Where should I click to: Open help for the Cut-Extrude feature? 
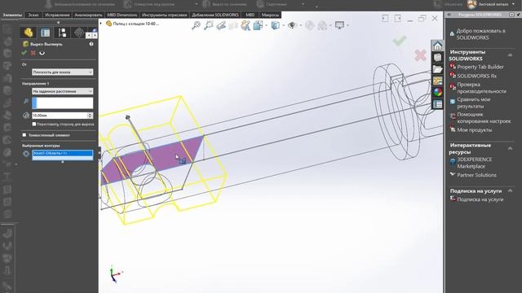[x=91, y=44]
